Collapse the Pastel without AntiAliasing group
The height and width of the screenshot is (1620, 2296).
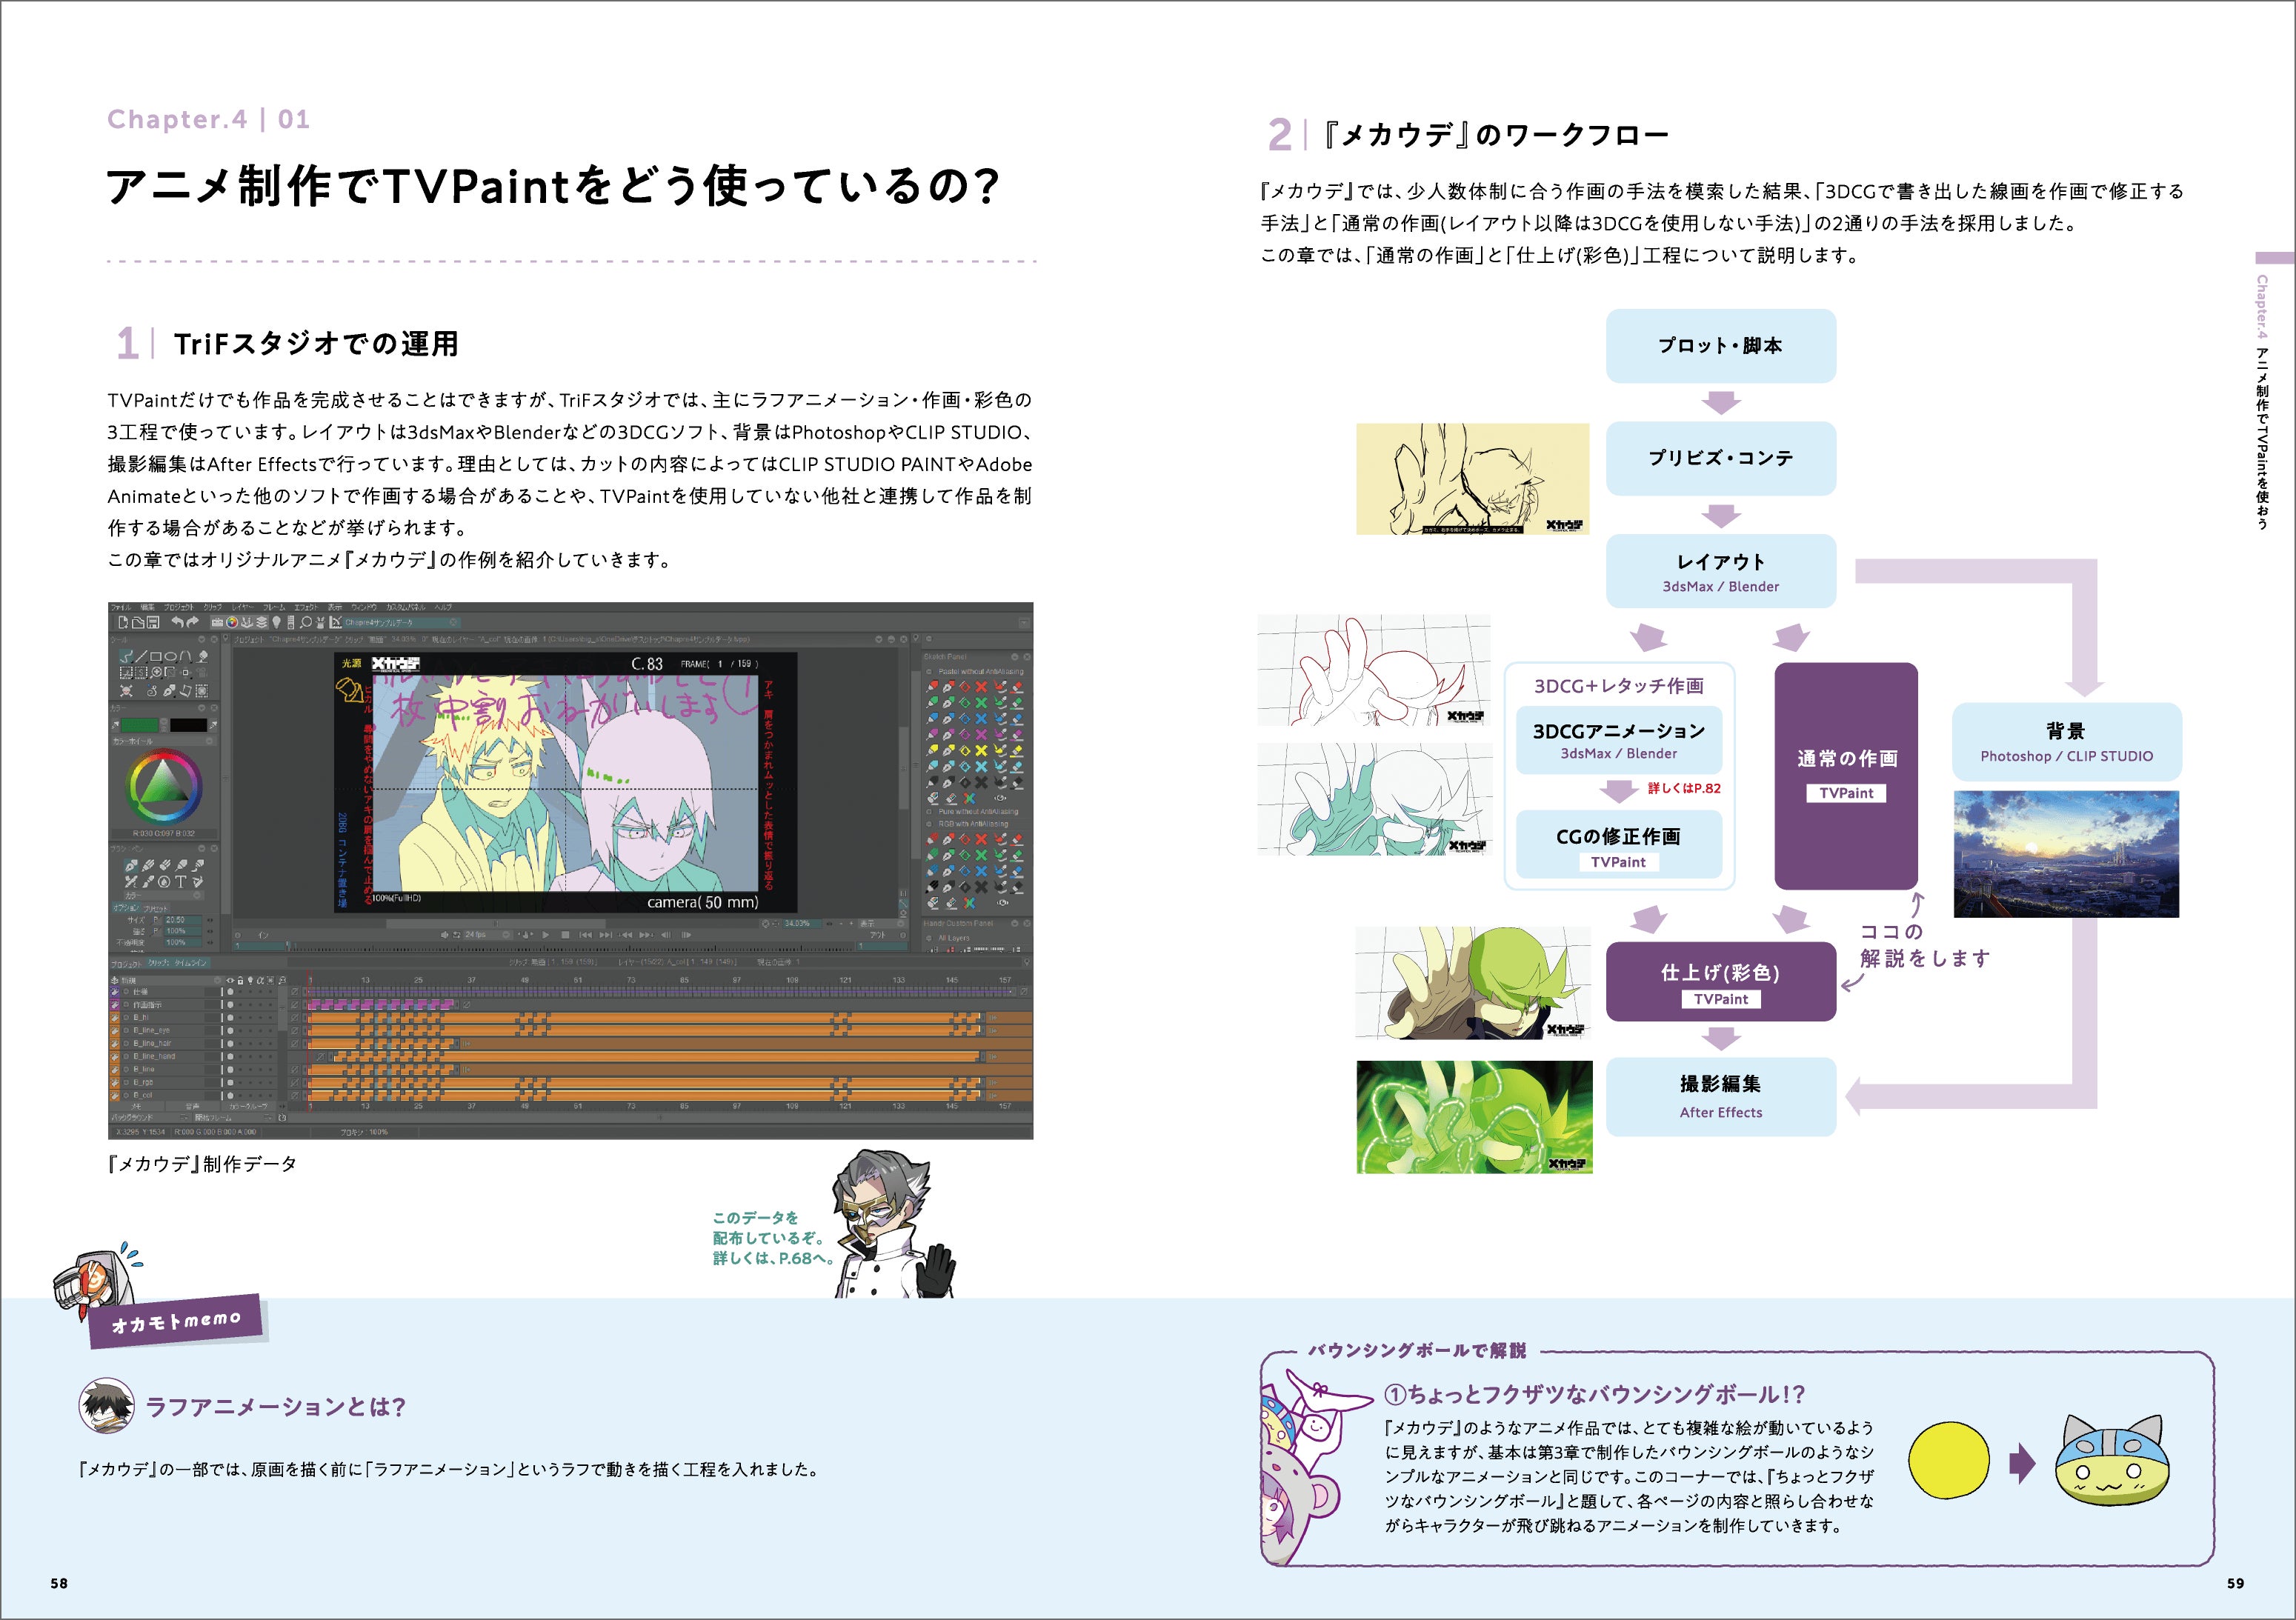[x=929, y=672]
